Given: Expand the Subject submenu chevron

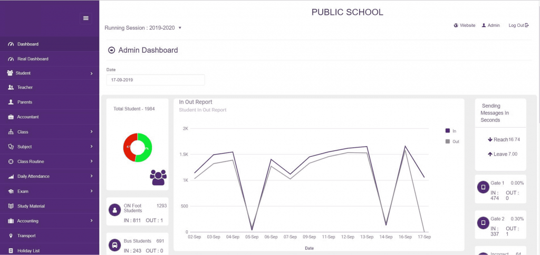Looking at the screenshot, I should [x=92, y=146].
